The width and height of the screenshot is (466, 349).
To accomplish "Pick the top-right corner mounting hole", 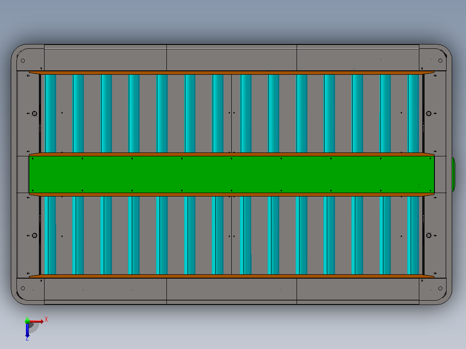I will [440, 61].
